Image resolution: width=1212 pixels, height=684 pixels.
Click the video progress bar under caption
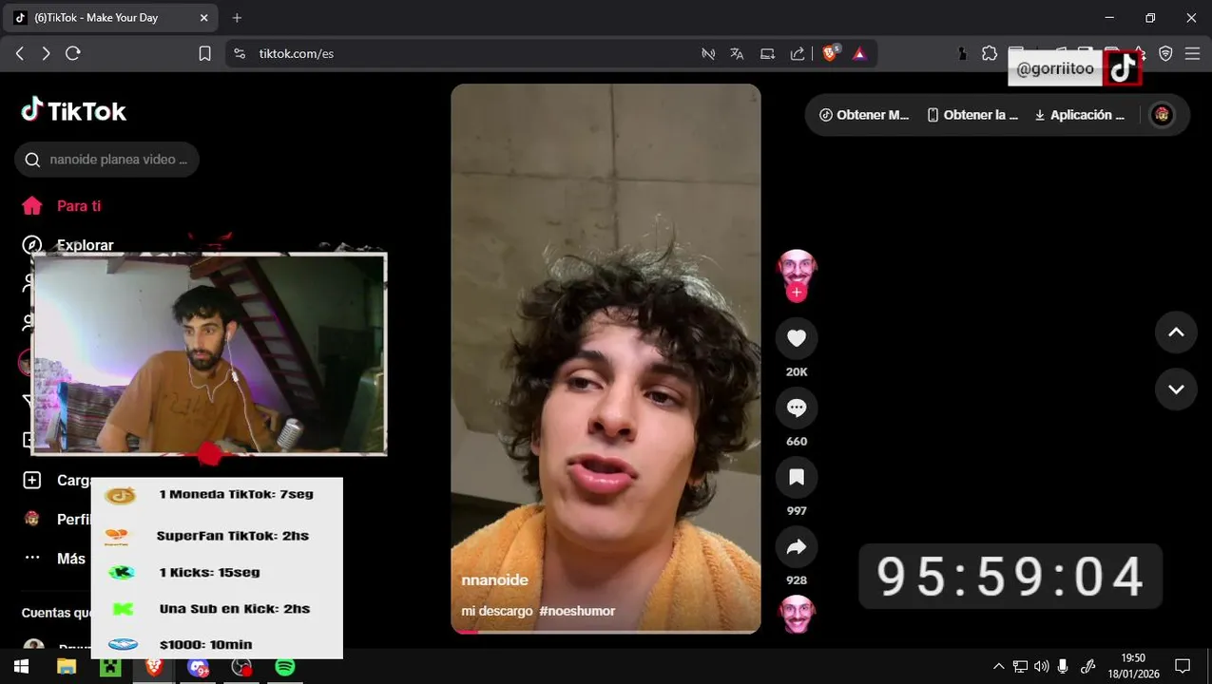[606, 631]
